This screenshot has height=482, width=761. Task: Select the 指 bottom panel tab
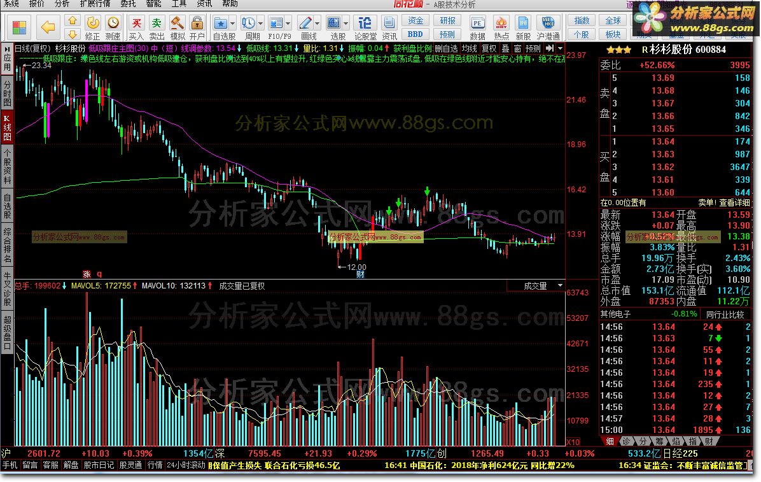point(692,441)
